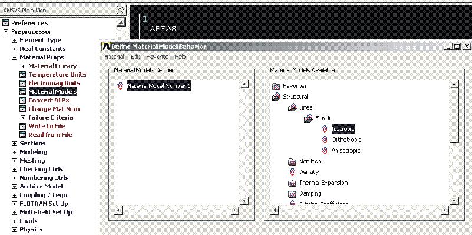472x235 pixels.
Task: Open the Favorite menu
Action: 158,57
